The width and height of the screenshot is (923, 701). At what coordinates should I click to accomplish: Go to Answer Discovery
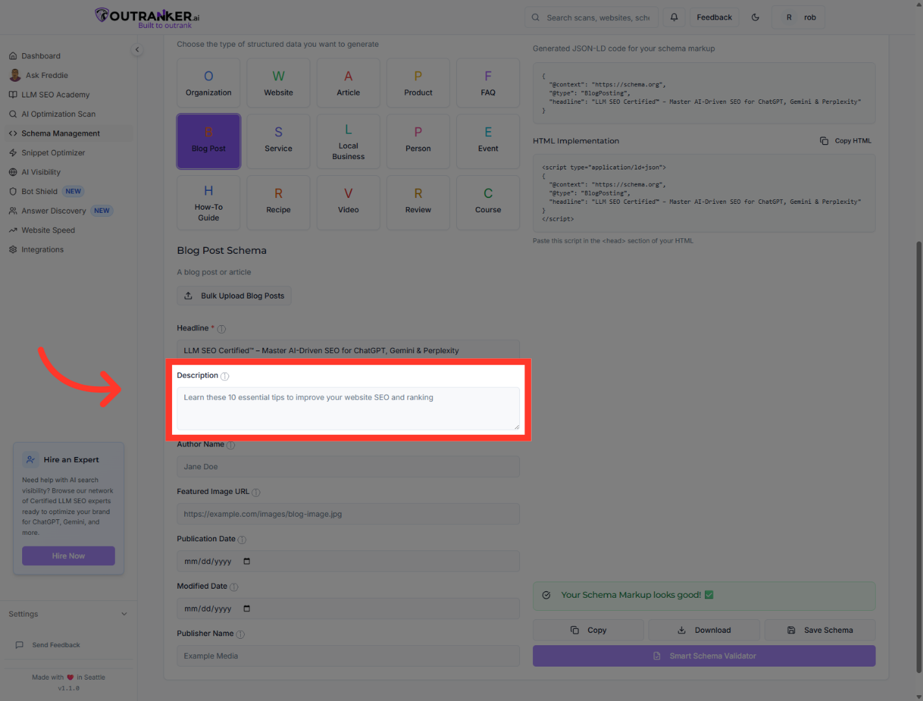[68, 211]
